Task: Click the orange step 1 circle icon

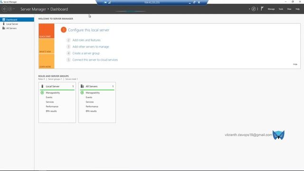Action: [x=64, y=30]
